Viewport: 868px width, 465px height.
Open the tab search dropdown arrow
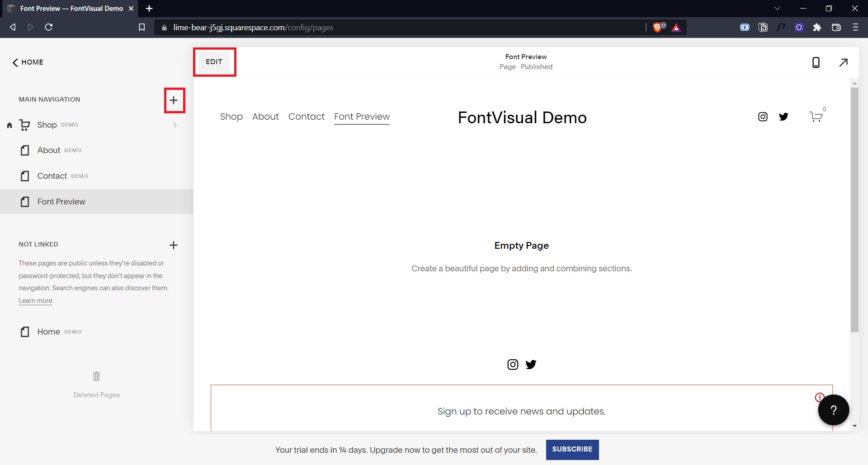click(x=777, y=9)
